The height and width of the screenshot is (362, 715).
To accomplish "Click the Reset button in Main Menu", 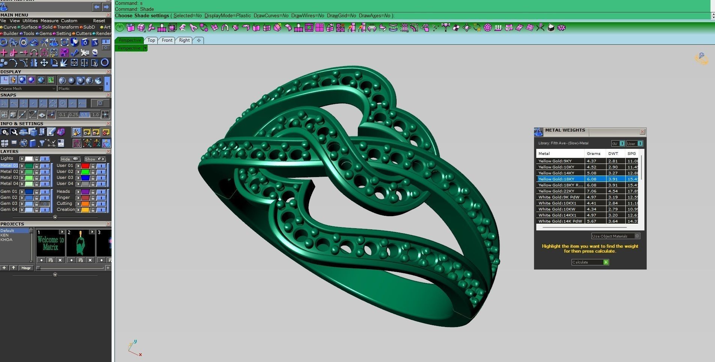I will tap(99, 21).
